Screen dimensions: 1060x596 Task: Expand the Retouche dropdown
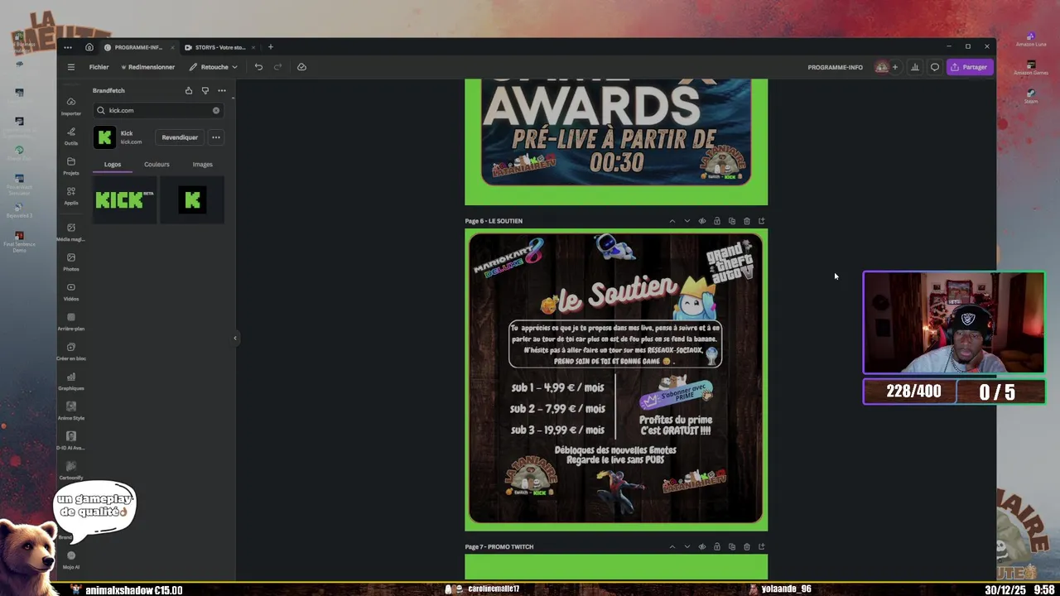click(x=213, y=67)
